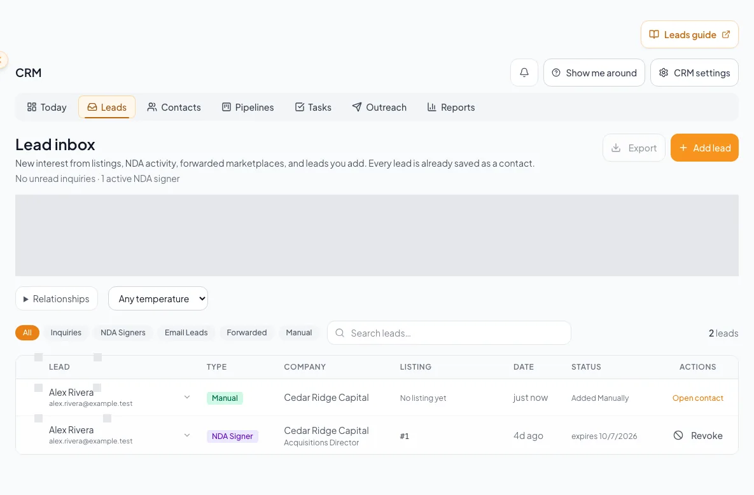Click the Lead inbox heading
This screenshot has width=754, height=495.
[55, 144]
